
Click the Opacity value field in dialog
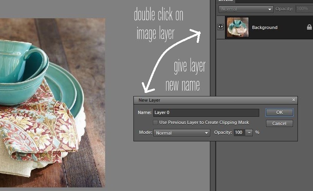pos(239,133)
